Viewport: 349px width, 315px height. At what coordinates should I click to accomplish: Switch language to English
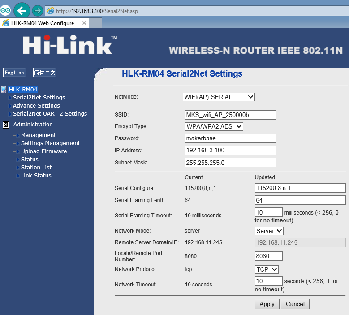14,72
